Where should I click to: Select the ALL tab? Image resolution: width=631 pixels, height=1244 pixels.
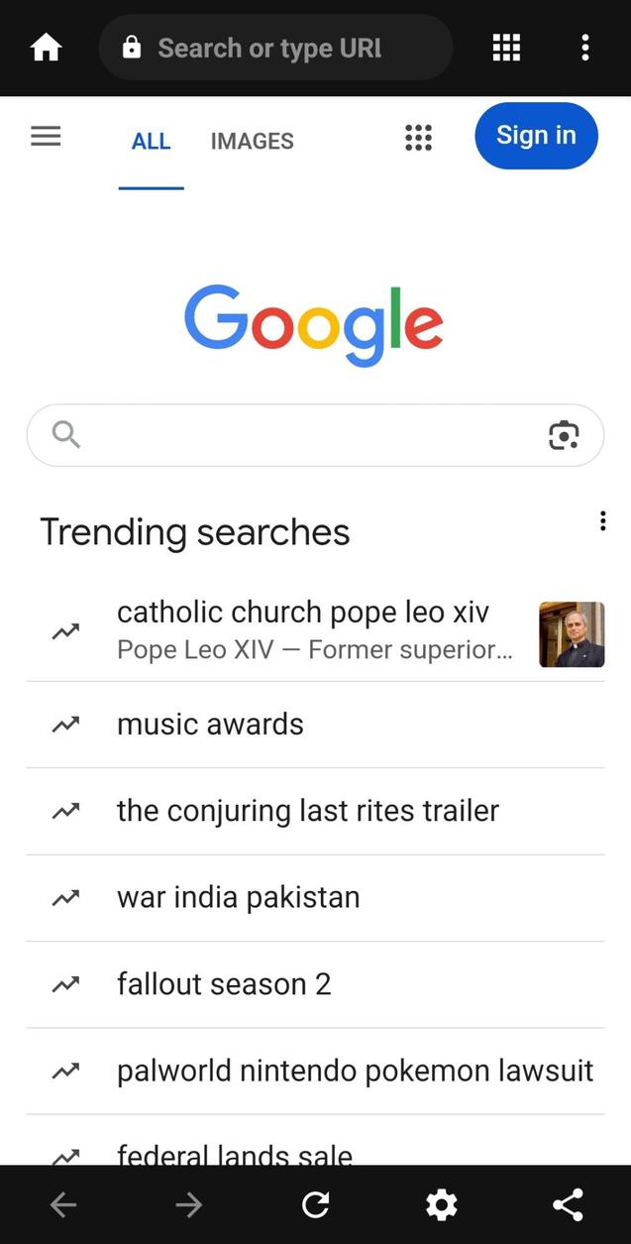pyautogui.click(x=151, y=141)
